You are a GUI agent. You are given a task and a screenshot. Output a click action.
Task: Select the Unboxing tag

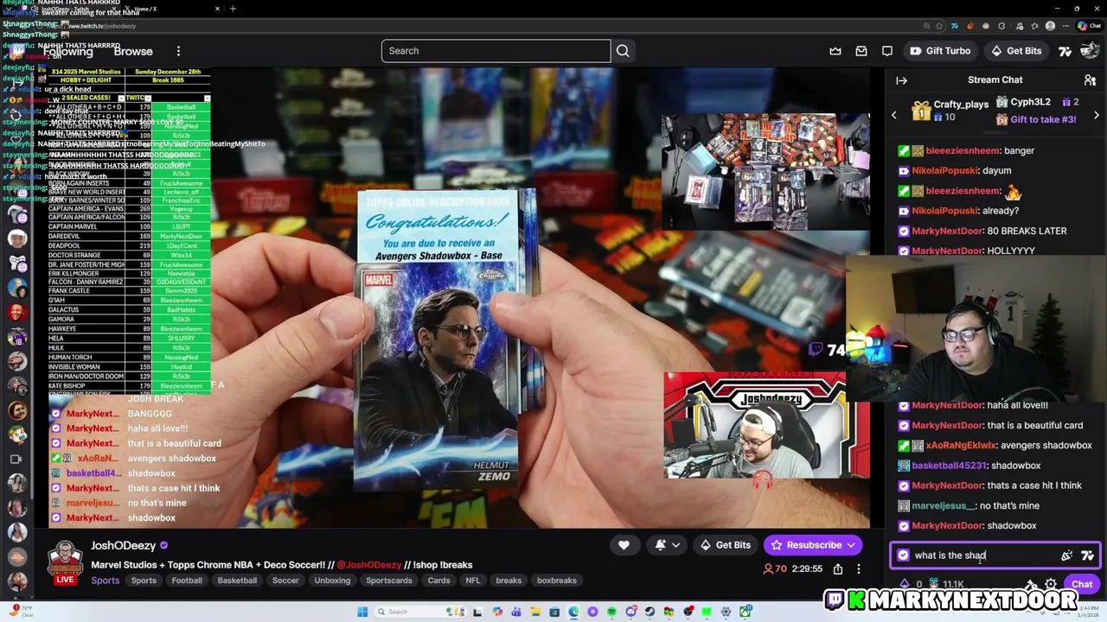[x=332, y=581]
